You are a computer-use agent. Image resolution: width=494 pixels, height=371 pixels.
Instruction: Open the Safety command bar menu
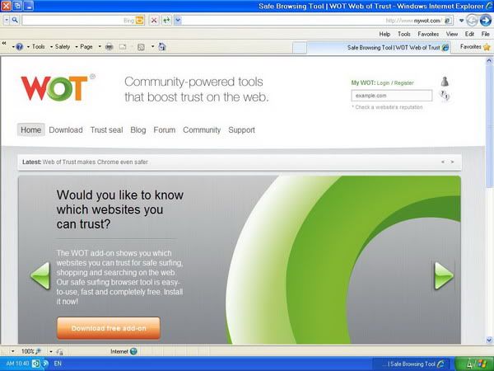[x=60, y=47]
